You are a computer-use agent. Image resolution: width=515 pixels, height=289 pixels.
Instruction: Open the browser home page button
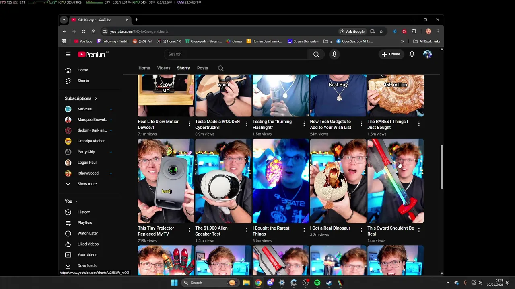[93, 31]
